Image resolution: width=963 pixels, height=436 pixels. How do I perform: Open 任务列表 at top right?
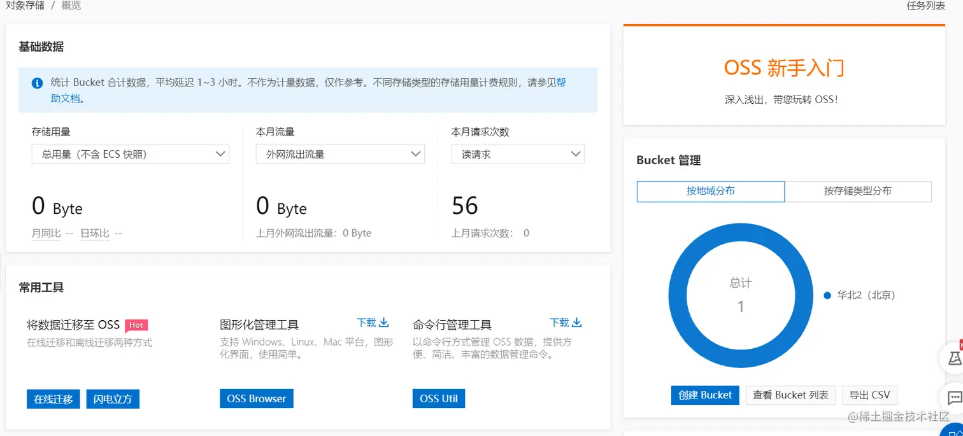tap(925, 6)
